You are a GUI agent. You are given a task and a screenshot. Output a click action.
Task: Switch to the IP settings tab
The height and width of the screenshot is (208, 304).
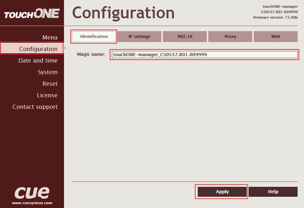139,37
